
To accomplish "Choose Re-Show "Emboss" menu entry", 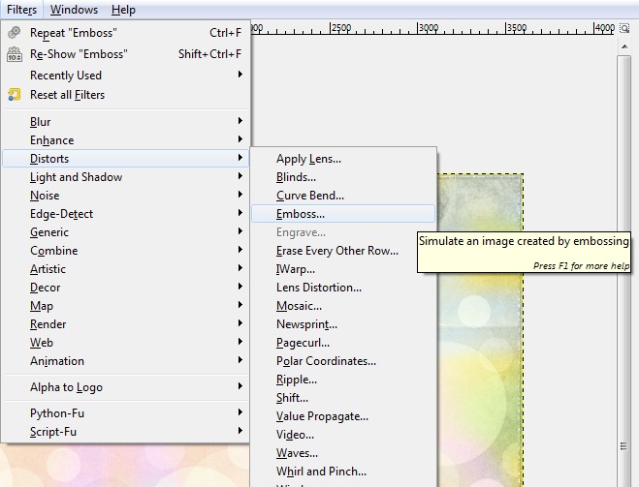I will [x=125, y=54].
